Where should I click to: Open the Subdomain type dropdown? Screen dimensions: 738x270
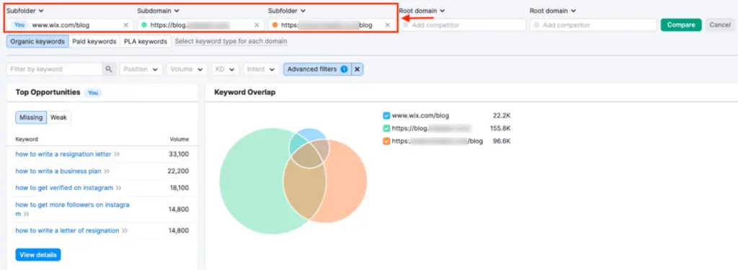[157, 10]
